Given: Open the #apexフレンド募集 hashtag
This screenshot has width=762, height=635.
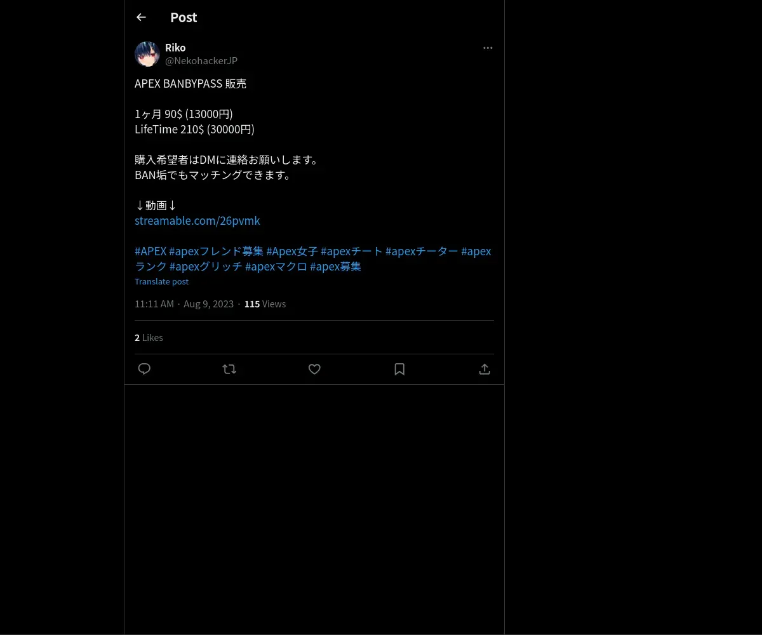Looking at the screenshot, I should 216,251.
